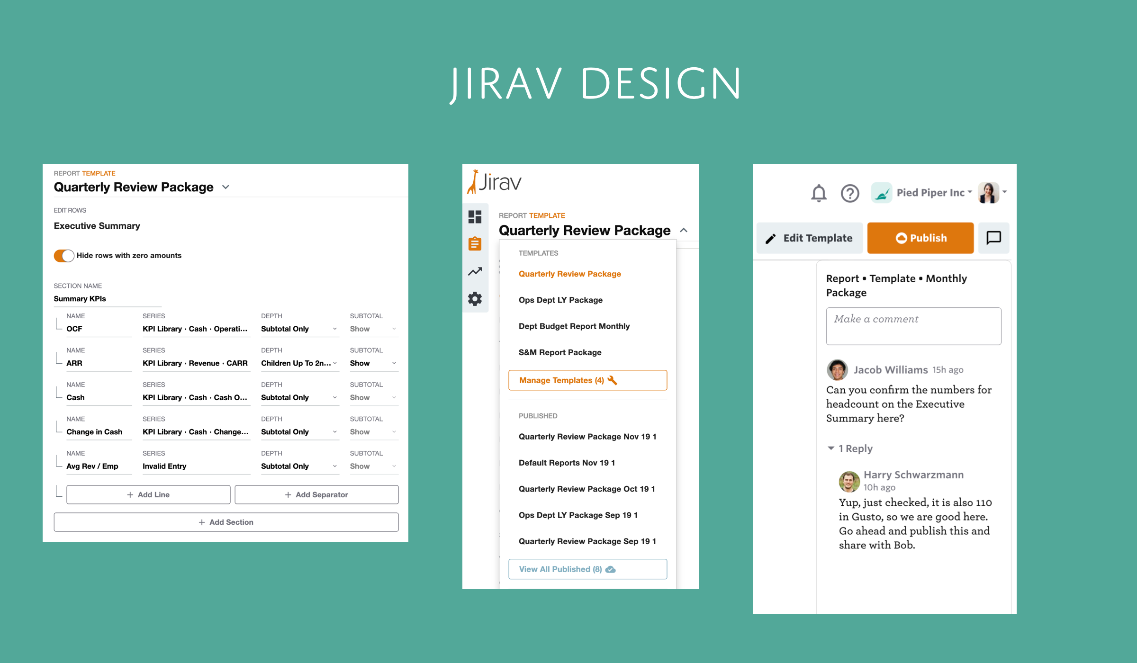The image size is (1137, 663).
Task: Click the user profile avatar photo
Action: 988,193
